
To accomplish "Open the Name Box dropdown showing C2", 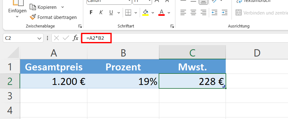I will pos(39,38).
